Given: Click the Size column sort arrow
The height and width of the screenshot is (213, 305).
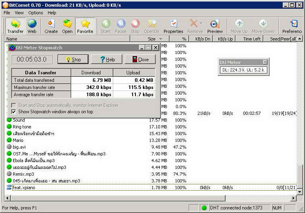Looking at the screenshot, I should pyautogui.click(x=160, y=39).
